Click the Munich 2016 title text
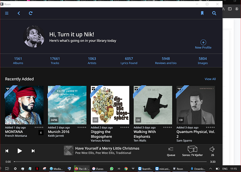The height and width of the screenshot is (172, 241). [59, 132]
